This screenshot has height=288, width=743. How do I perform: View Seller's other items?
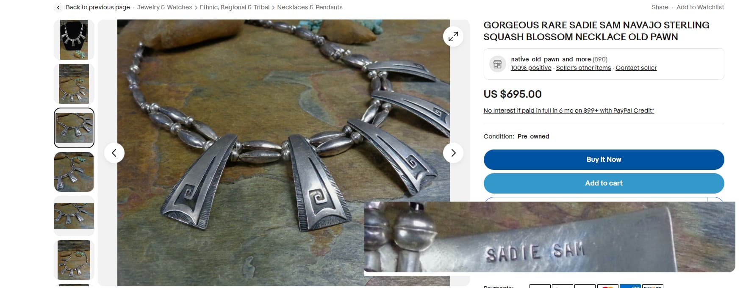pyautogui.click(x=583, y=68)
